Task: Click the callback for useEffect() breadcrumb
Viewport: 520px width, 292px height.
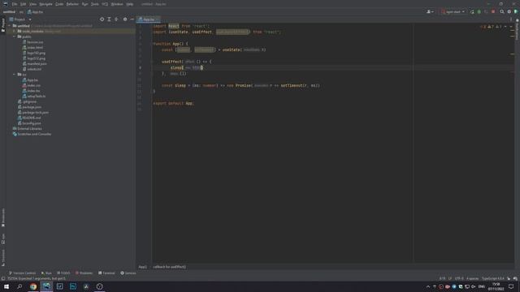Action: (170, 267)
